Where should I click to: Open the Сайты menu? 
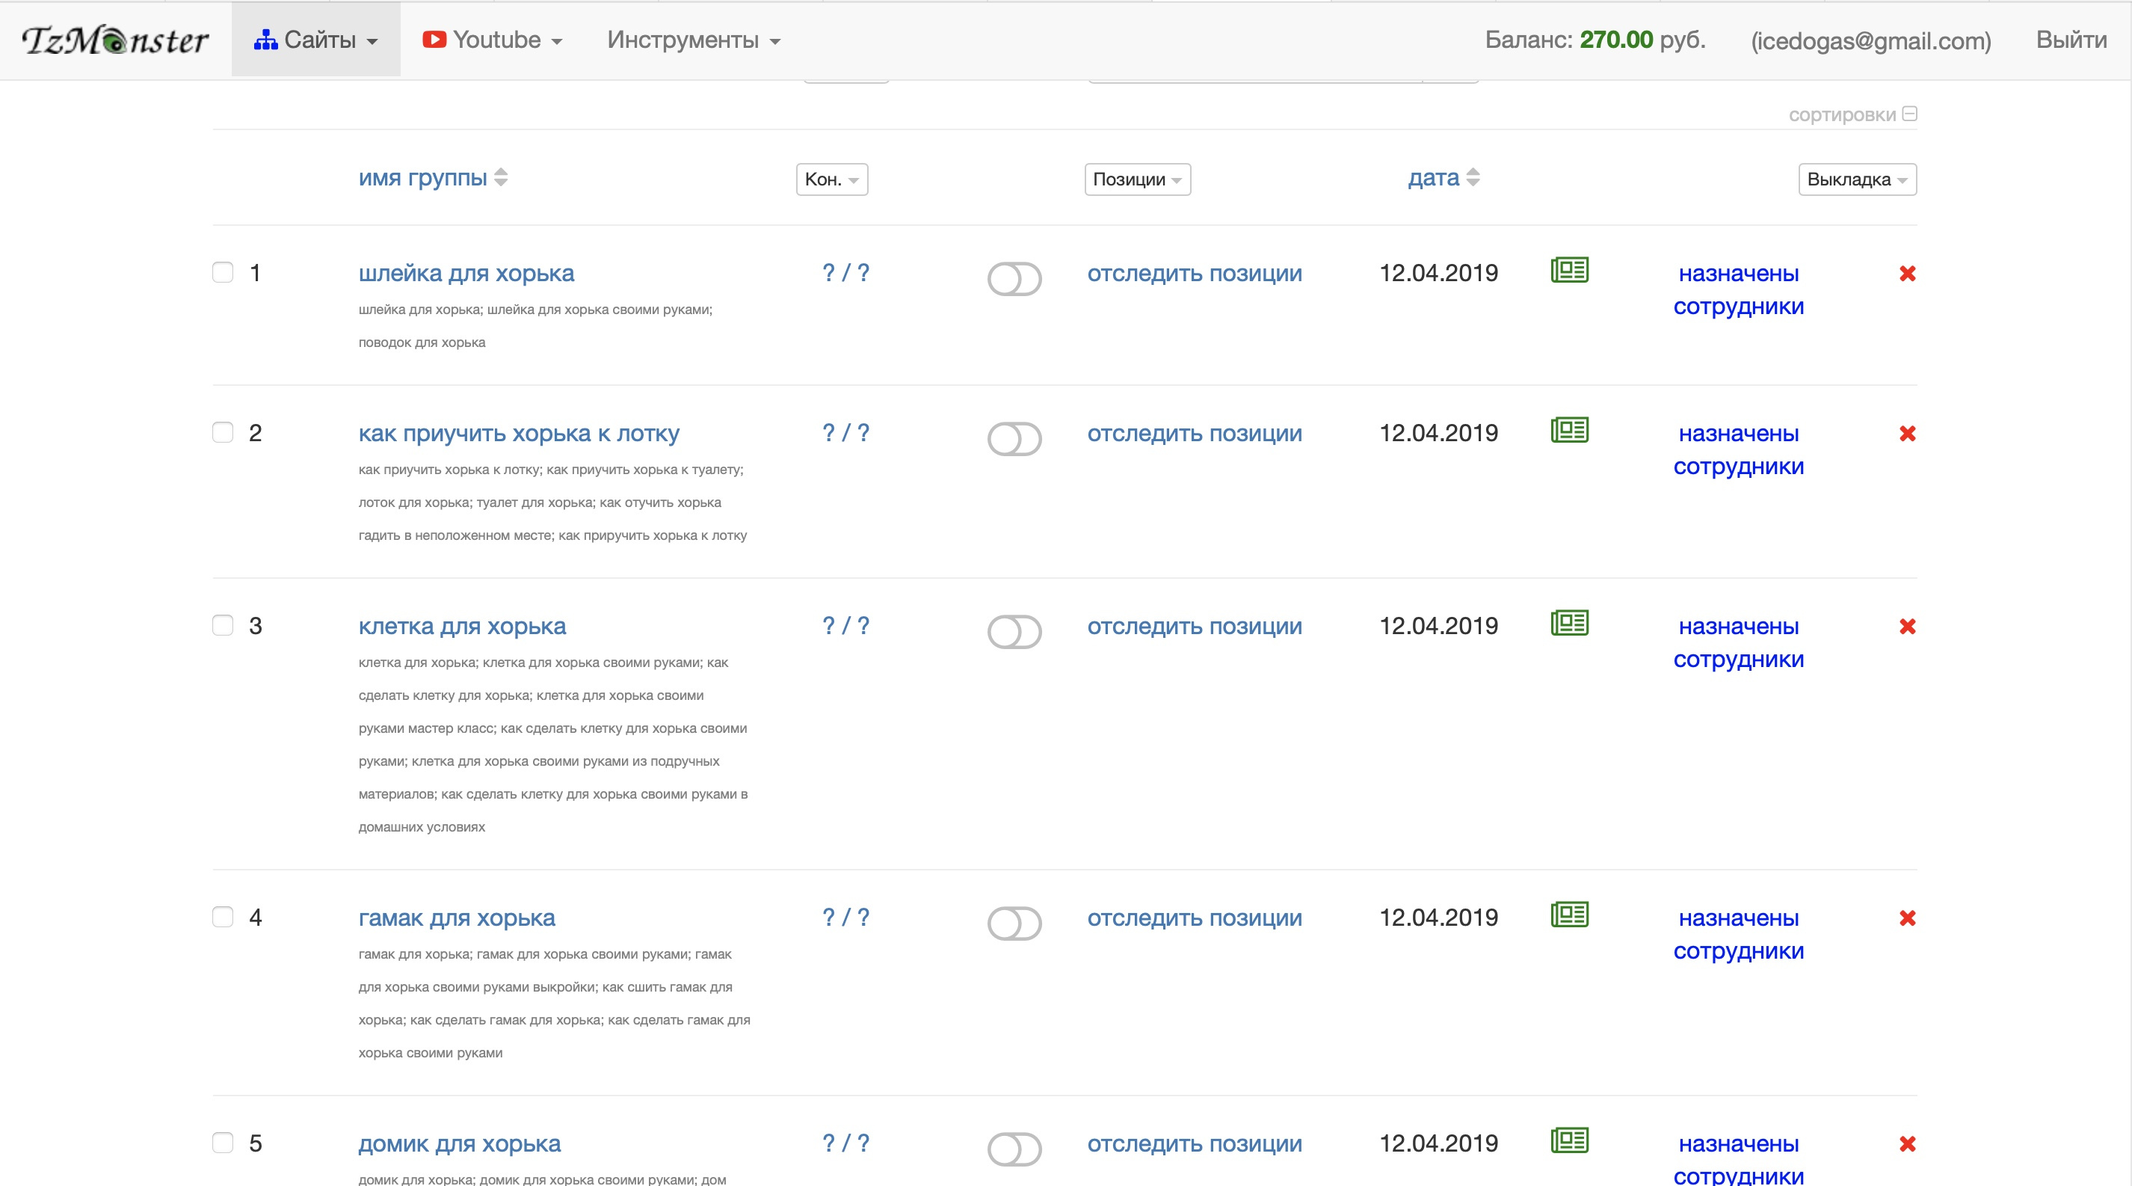316,40
